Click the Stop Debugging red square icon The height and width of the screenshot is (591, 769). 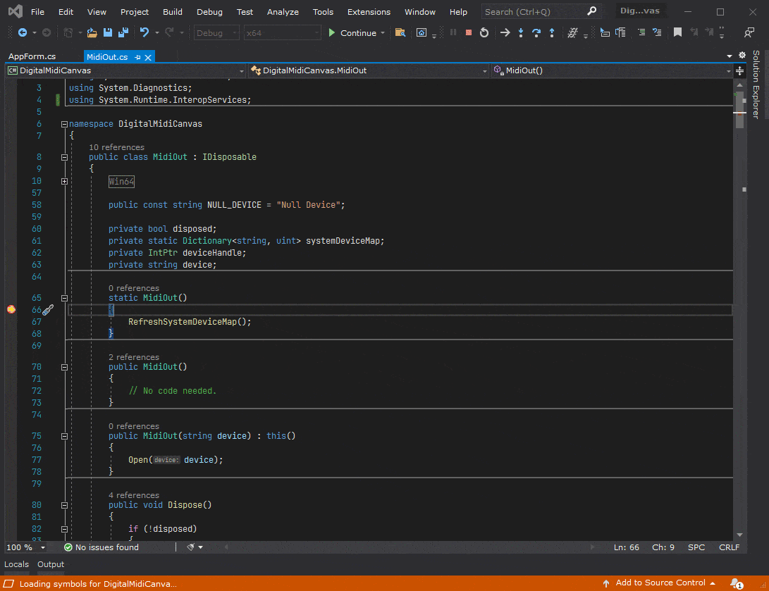tap(468, 33)
